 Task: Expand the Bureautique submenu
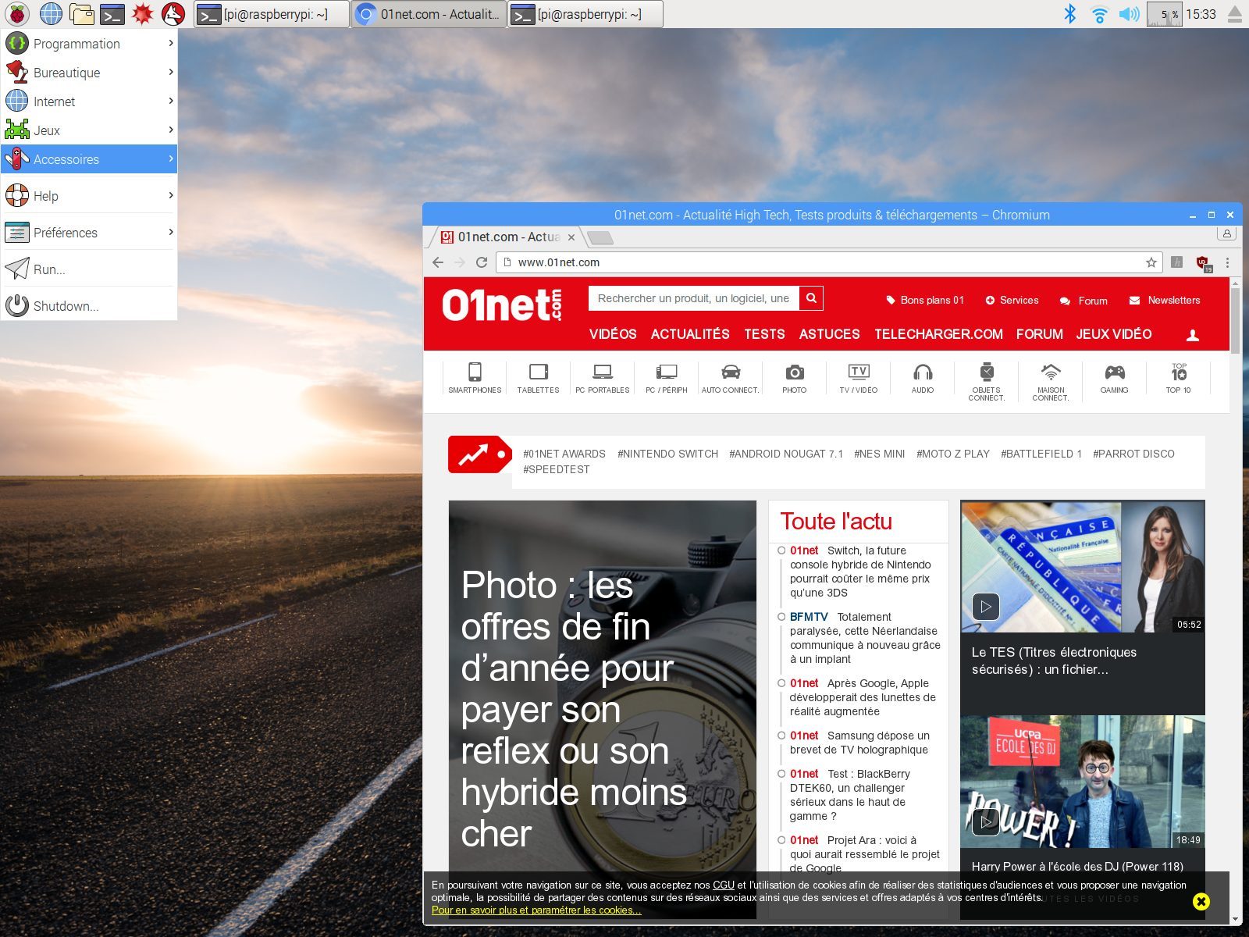pos(89,73)
